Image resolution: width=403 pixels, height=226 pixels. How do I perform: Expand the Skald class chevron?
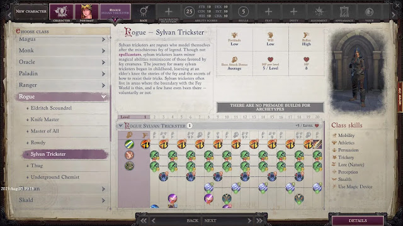(x=103, y=200)
